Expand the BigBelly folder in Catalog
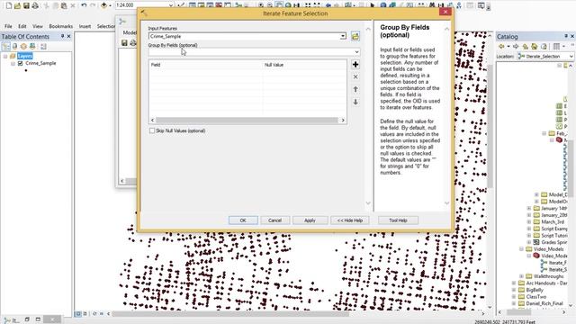Image resolution: width=576 pixels, height=324 pixels. [514, 290]
